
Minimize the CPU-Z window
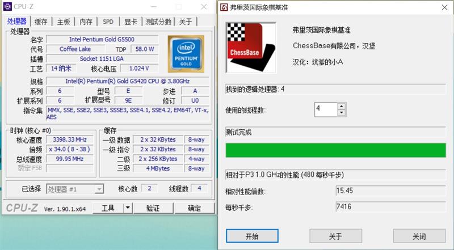tap(154, 7)
